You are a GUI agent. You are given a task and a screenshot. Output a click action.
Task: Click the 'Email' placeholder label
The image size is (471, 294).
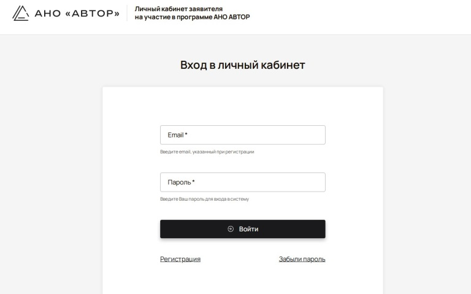[175, 135]
